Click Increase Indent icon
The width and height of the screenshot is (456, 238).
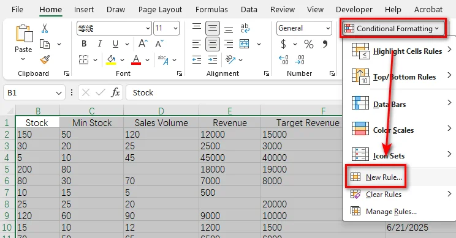click(x=213, y=60)
